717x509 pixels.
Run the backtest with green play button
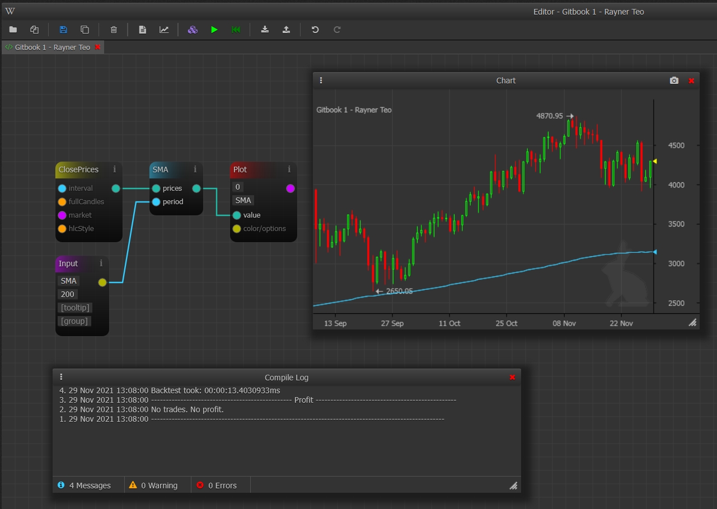pos(214,30)
